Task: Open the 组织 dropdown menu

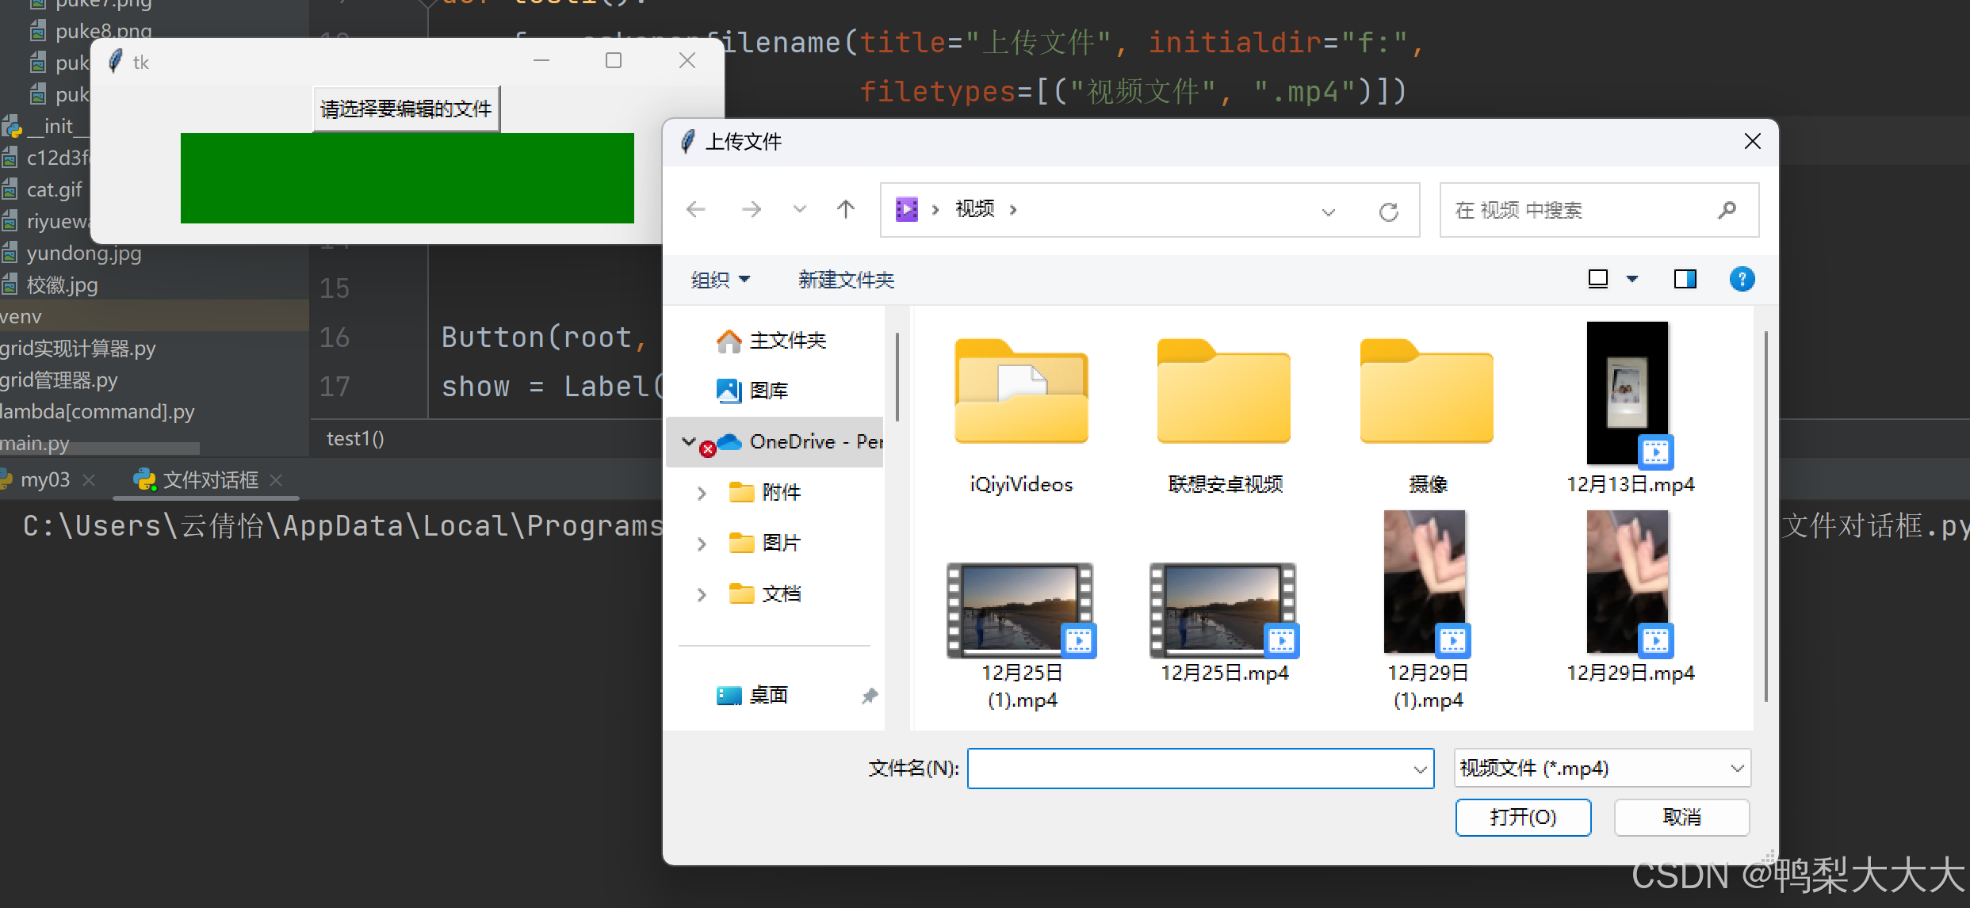Action: click(719, 280)
